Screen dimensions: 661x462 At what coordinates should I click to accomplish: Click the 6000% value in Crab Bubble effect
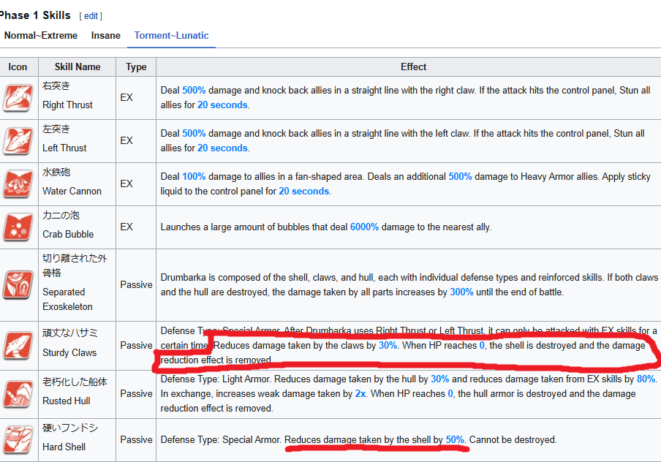point(364,227)
